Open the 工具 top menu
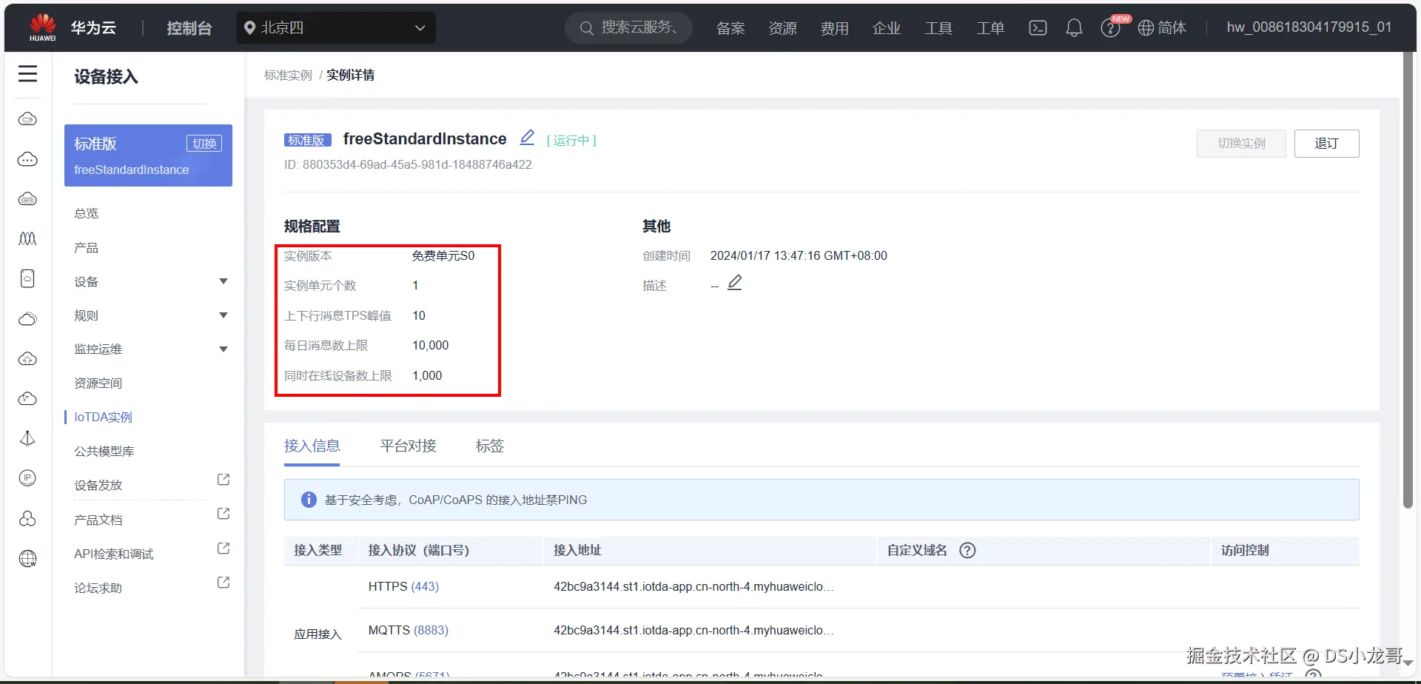The image size is (1421, 684). 938,28
